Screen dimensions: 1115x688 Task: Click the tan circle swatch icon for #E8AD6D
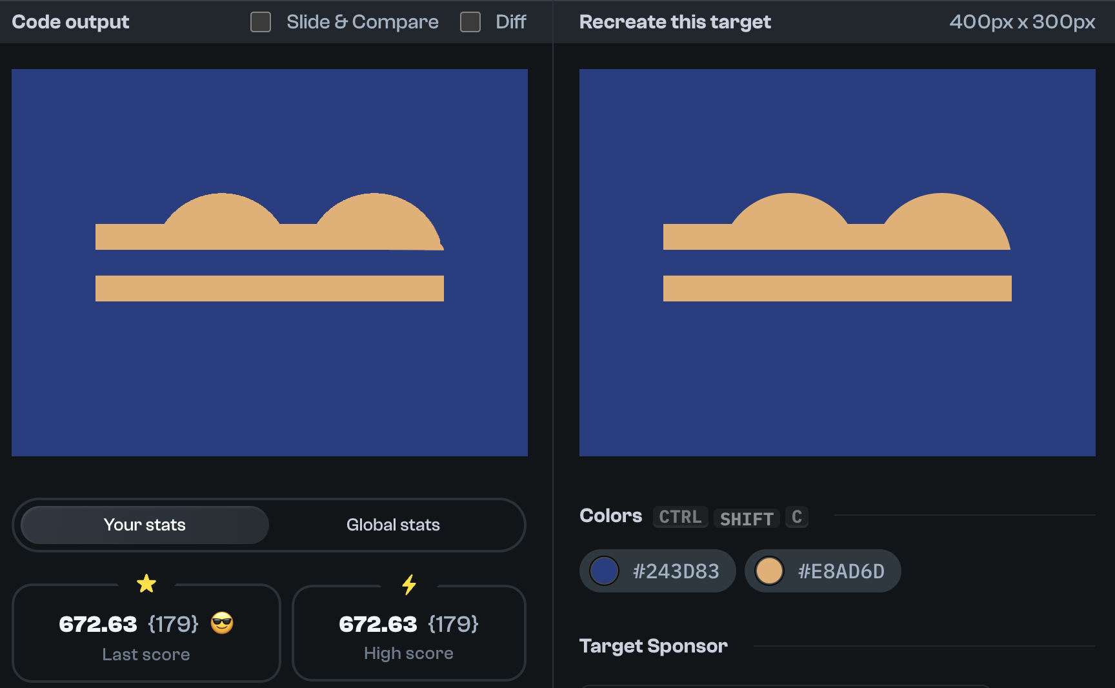point(770,571)
